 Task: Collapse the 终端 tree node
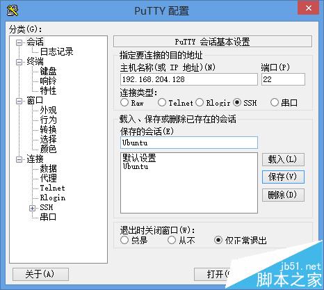coord(19,62)
